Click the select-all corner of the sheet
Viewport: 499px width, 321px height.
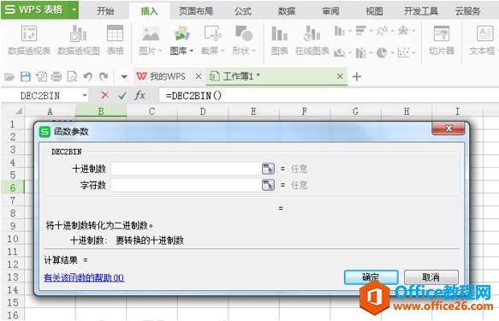tap(13, 111)
